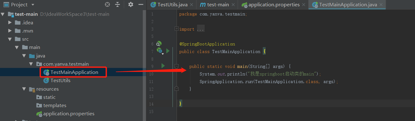Click the run gutter icon beside main method
This screenshot has width=415, height=121.
pos(163,66)
